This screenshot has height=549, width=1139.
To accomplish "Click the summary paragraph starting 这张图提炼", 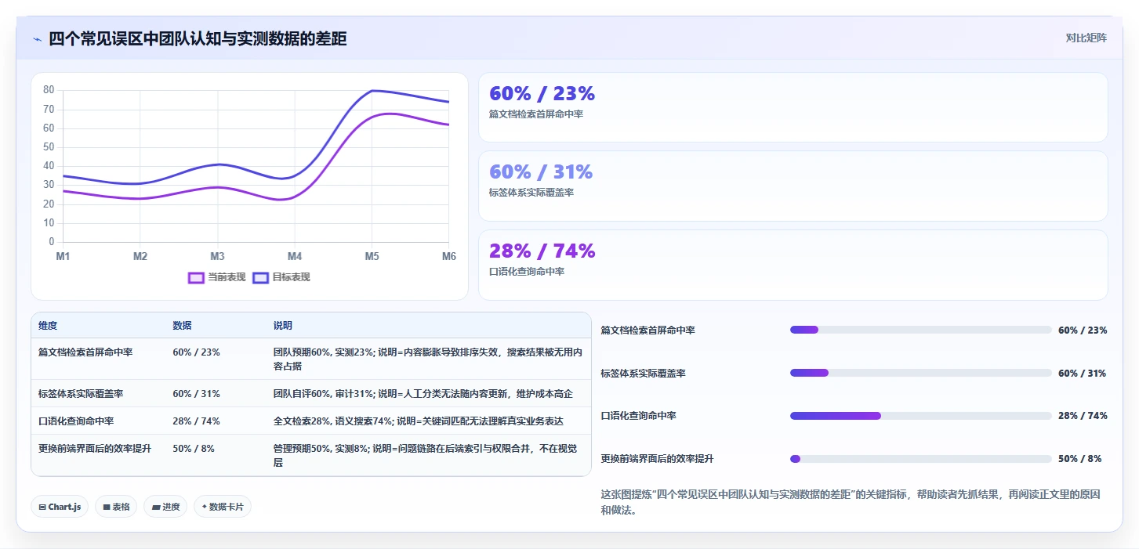I will (851, 502).
